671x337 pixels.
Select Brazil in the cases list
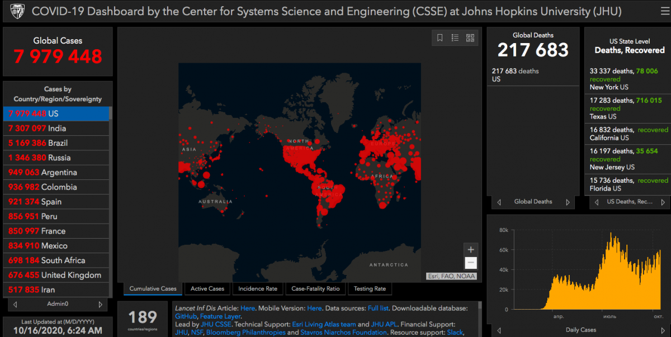[x=56, y=143]
